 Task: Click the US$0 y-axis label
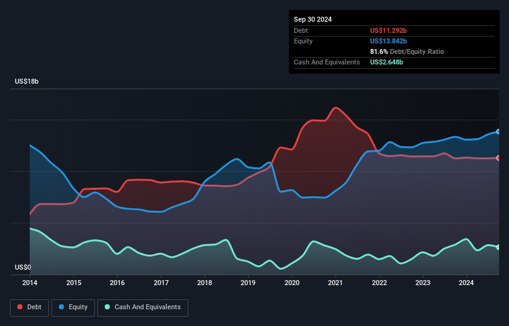coord(23,267)
